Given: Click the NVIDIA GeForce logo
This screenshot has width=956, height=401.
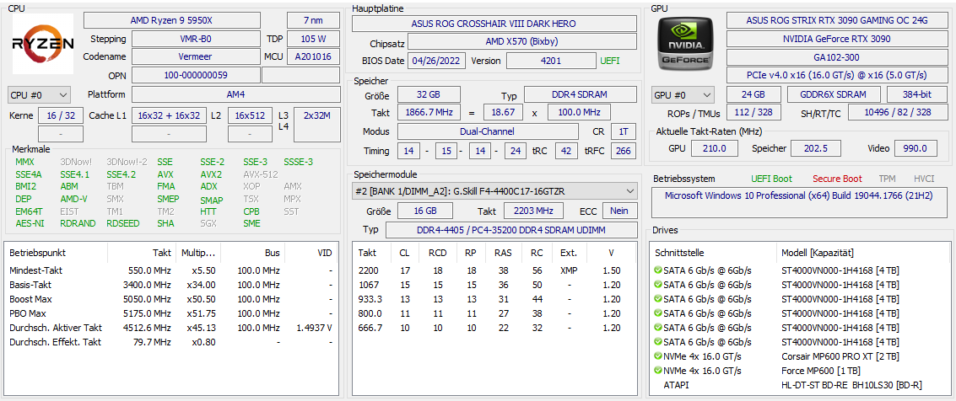Looking at the screenshot, I should click(685, 43).
